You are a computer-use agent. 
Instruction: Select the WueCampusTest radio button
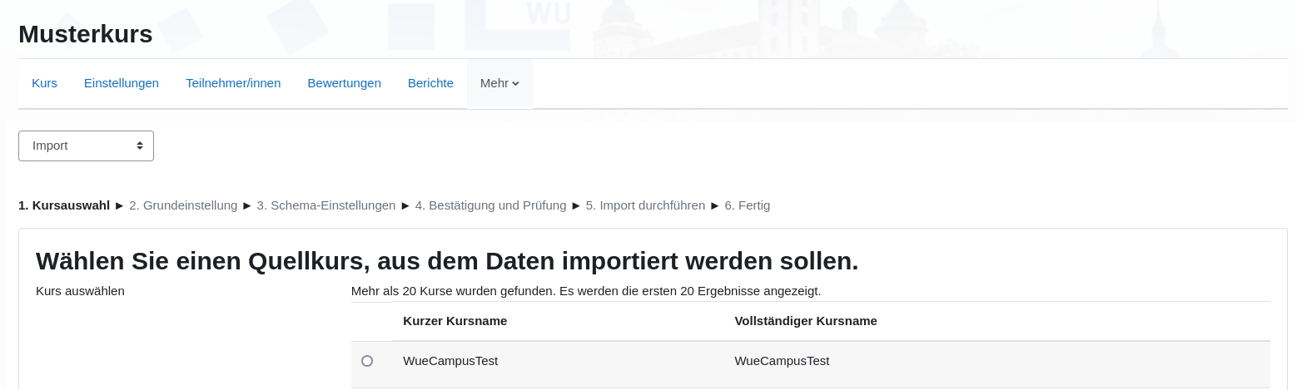click(367, 361)
